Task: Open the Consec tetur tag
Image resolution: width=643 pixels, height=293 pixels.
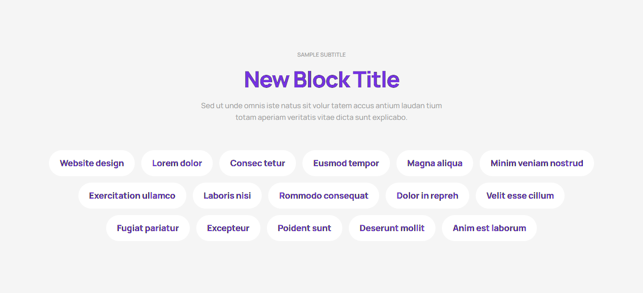Action: pos(257,163)
